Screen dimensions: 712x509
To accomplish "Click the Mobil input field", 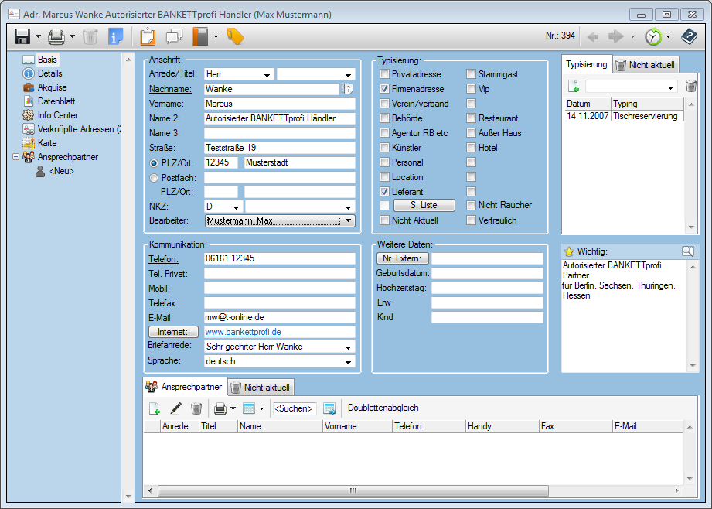I will coord(279,288).
